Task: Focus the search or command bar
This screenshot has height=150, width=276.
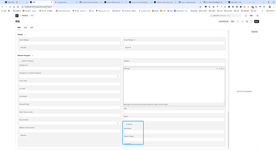Action: (x=225, y=16)
